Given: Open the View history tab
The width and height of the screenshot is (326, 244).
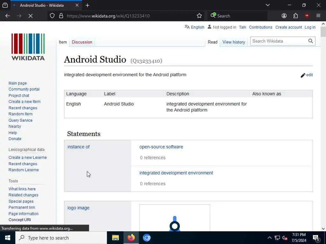Looking at the screenshot, I should (x=234, y=42).
